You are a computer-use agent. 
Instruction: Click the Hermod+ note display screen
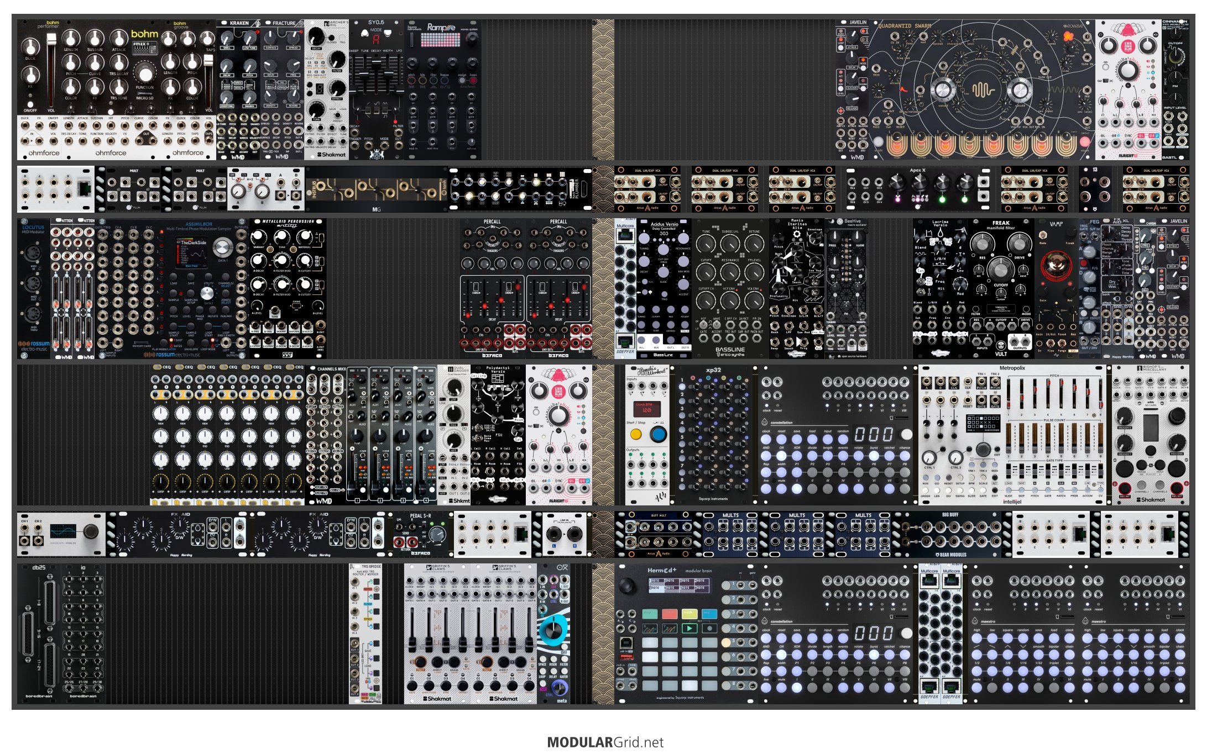(680, 586)
